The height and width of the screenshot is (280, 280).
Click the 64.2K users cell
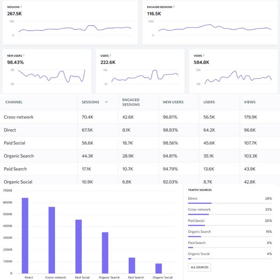(x=209, y=130)
